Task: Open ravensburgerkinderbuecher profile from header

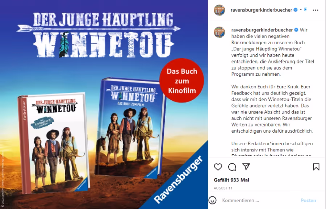Action: point(261,10)
